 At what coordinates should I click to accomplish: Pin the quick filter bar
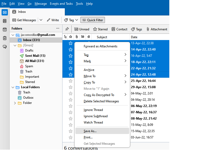[x=67, y=29]
